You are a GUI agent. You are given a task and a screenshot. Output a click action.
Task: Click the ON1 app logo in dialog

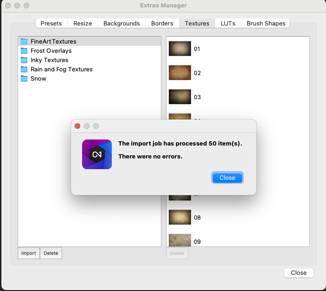(96, 154)
